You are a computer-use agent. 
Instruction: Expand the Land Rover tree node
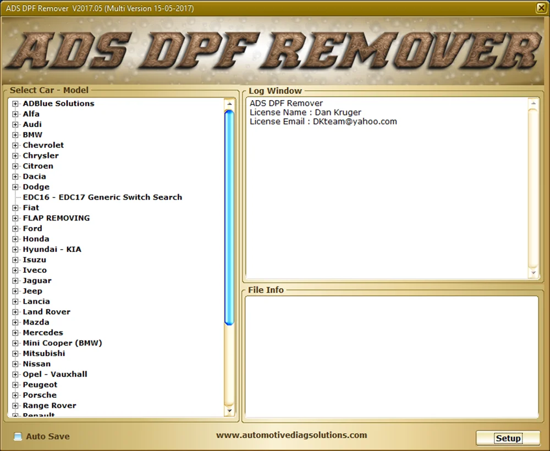(15, 312)
